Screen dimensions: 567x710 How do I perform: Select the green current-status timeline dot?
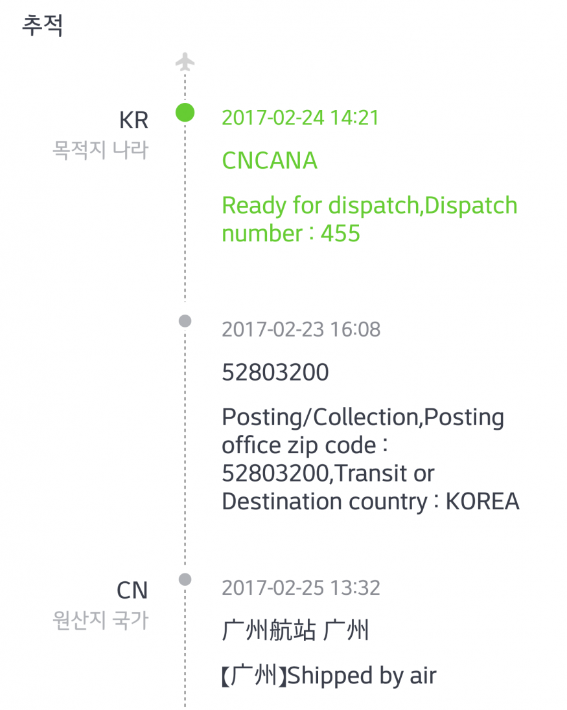(x=185, y=113)
